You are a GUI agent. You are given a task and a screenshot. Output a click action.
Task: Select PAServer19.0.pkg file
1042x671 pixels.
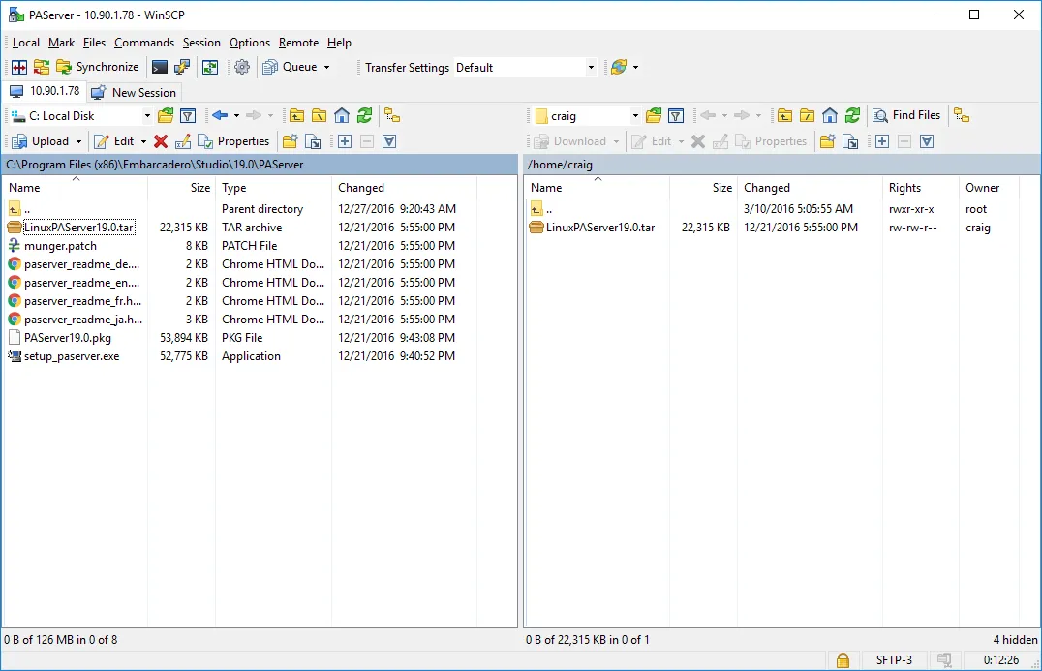click(67, 338)
